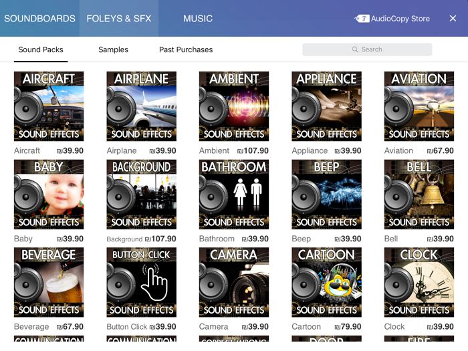The image size is (468, 351).
Task: Click the 'Bathroom' pack name label
Action: tap(217, 239)
